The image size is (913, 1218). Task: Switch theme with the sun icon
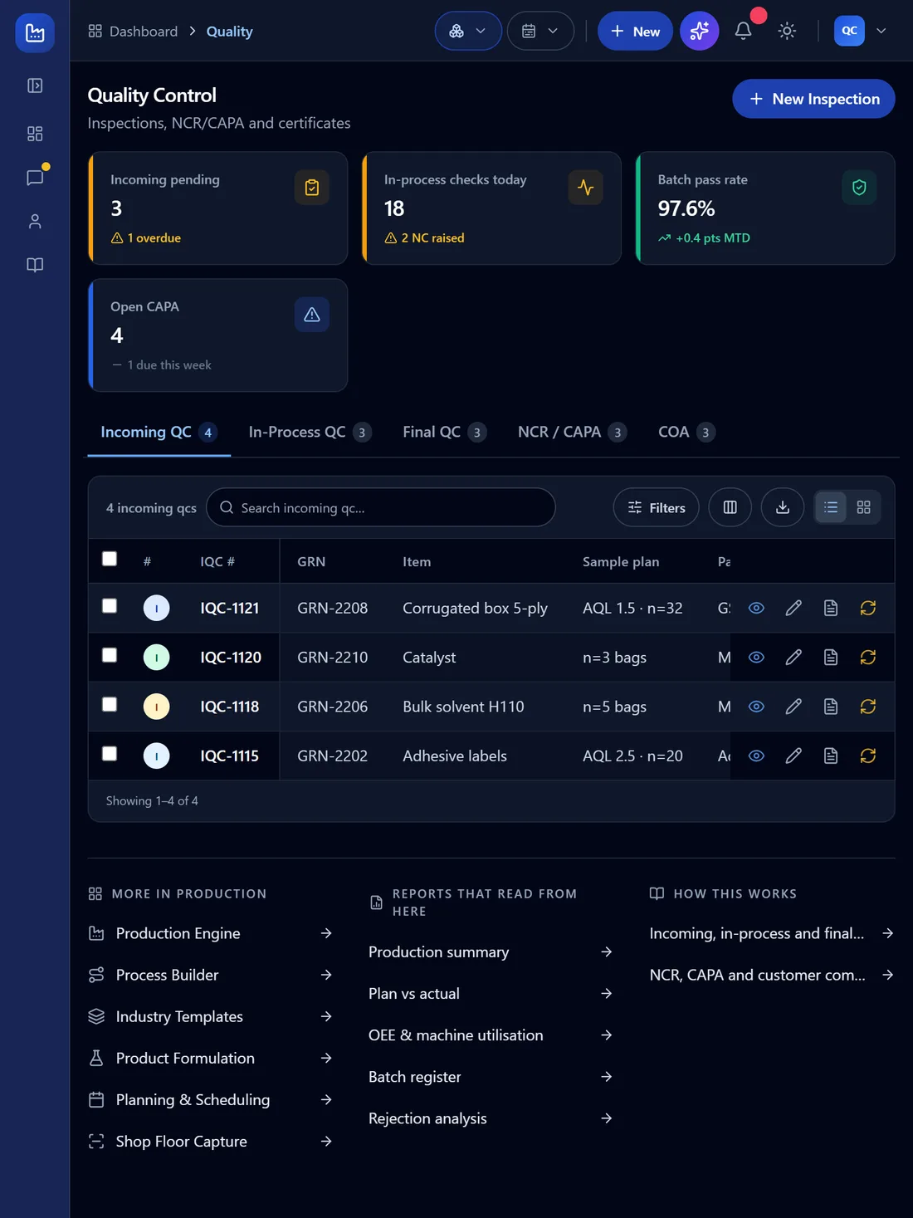pyautogui.click(x=787, y=31)
